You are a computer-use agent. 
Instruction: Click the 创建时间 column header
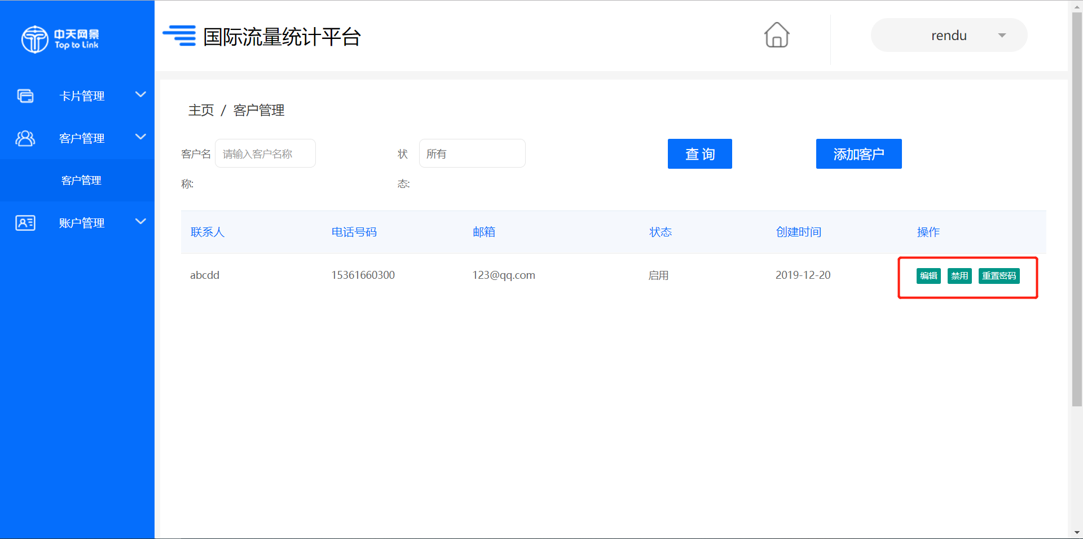click(799, 232)
